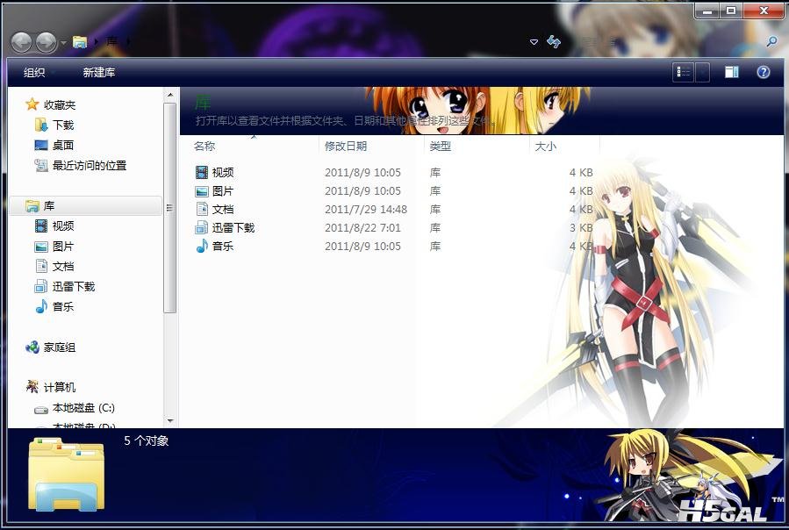Image resolution: width=789 pixels, height=530 pixels.
Task: Select 家庭组 in the navigation pane
Action: click(x=60, y=347)
